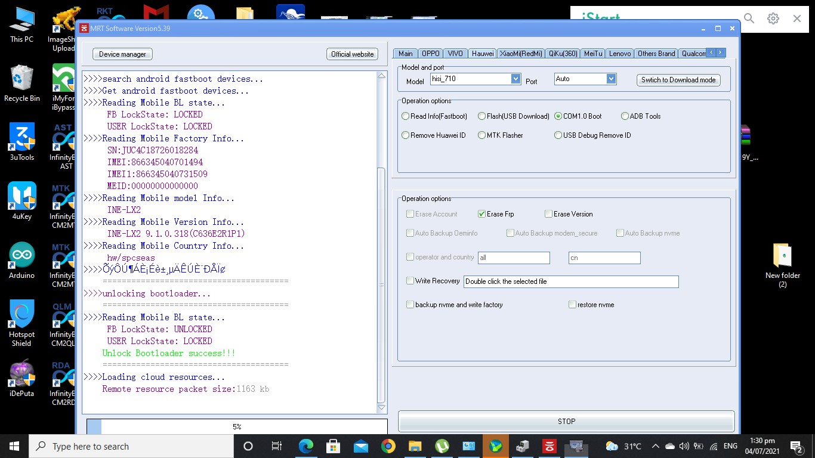Open Microsoft Edge from the taskbar
The image size is (815, 458).
pyautogui.click(x=306, y=446)
